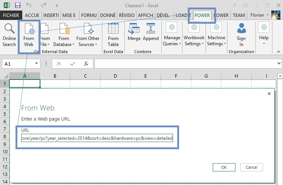283x185 pixels.
Task: Switch to the FORMU ribbon tab
Action: [x=89, y=15]
